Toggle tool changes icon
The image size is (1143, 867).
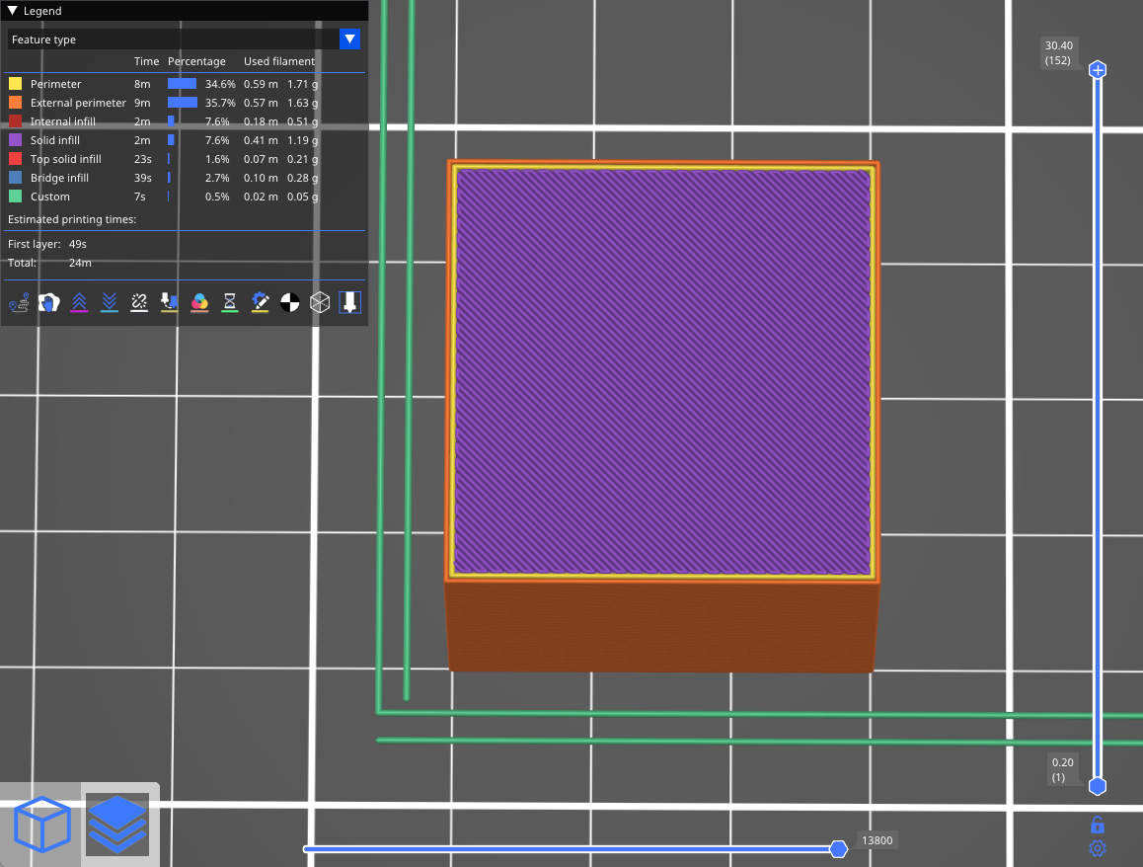[x=170, y=303]
